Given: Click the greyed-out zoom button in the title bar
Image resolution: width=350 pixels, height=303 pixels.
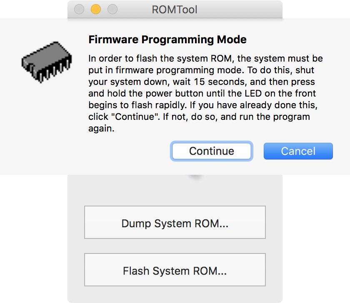Looking at the screenshot, I should pos(112,9).
